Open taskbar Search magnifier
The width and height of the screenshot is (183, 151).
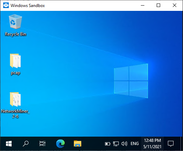point(26,144)
